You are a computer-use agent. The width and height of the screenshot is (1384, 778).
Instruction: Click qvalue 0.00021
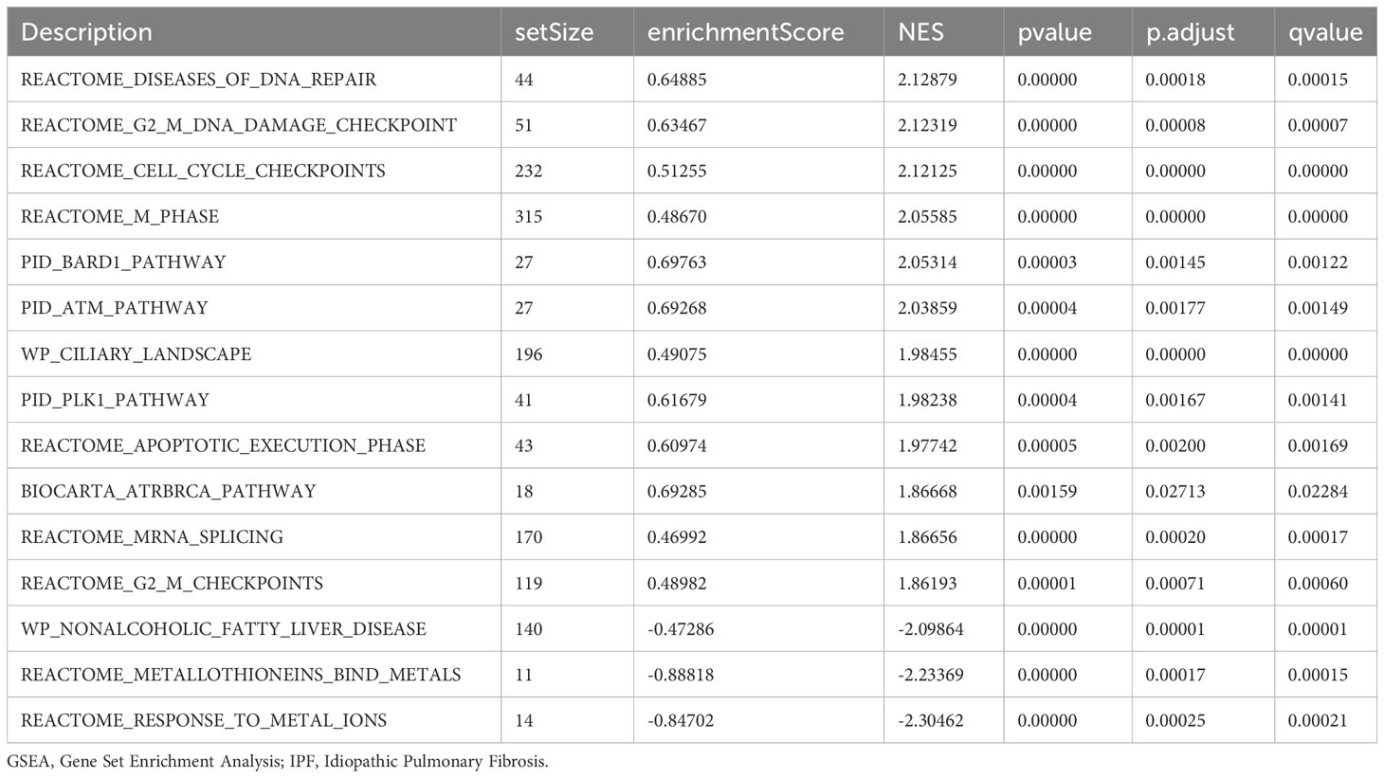1318,720
